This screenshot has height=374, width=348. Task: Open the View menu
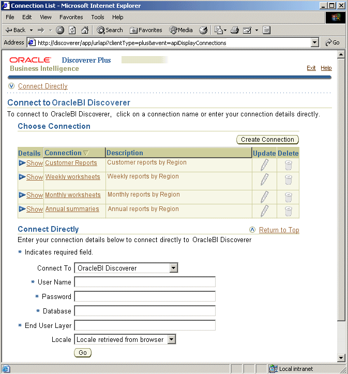pyautogui.click(x=46, y=17)
